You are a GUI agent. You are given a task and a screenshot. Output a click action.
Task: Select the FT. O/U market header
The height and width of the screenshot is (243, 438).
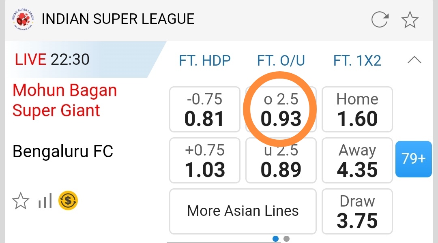pyautogui.click(x=281, y=61)
